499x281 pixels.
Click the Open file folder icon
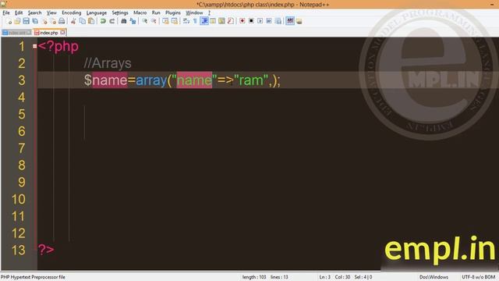pos(17,21)
